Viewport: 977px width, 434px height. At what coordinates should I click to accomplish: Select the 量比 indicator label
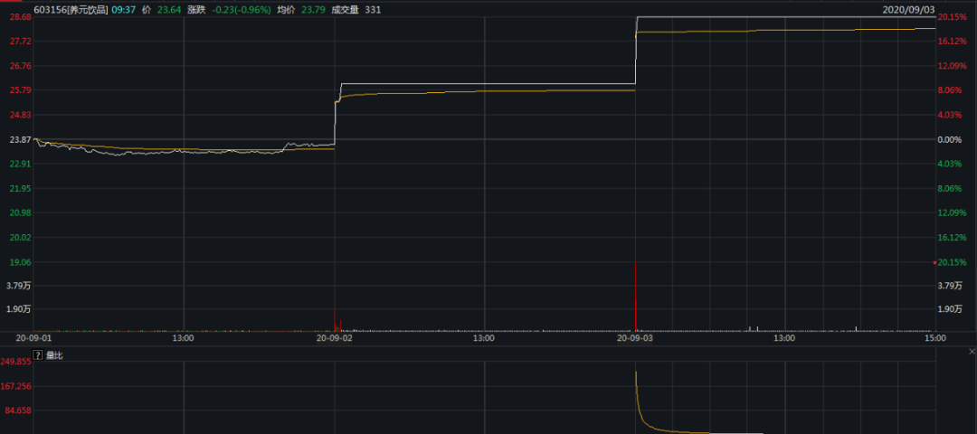click(54, 355)
